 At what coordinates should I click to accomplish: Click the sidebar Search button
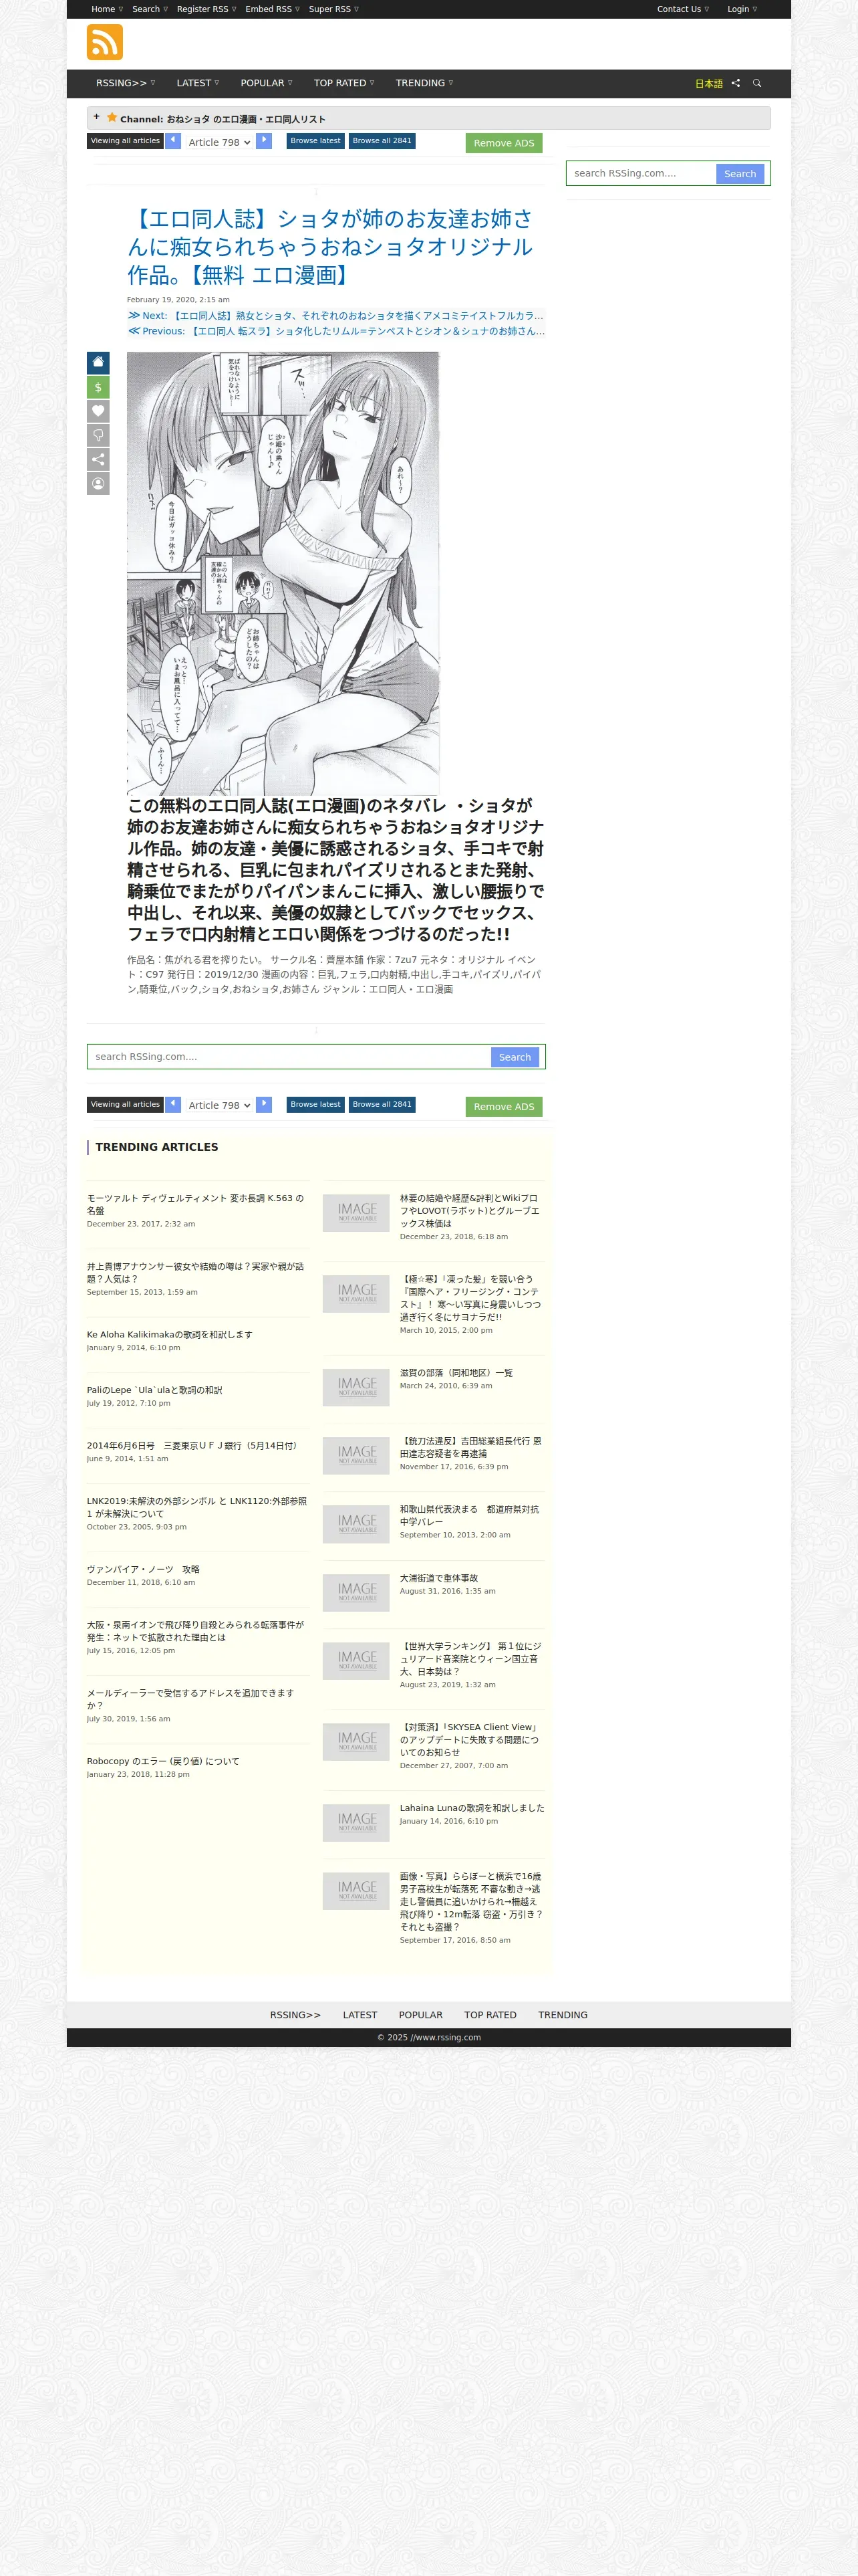click(x=740, y=174)
